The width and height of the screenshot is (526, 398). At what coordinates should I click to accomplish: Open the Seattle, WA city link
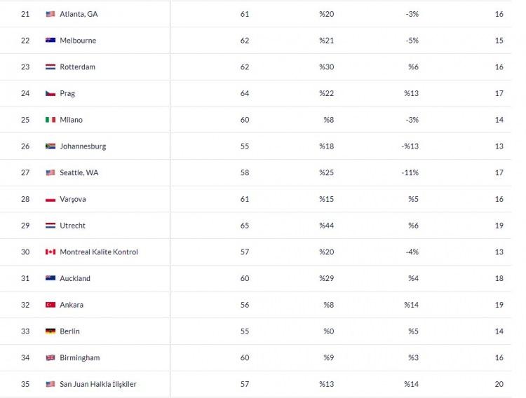point(79,172)
